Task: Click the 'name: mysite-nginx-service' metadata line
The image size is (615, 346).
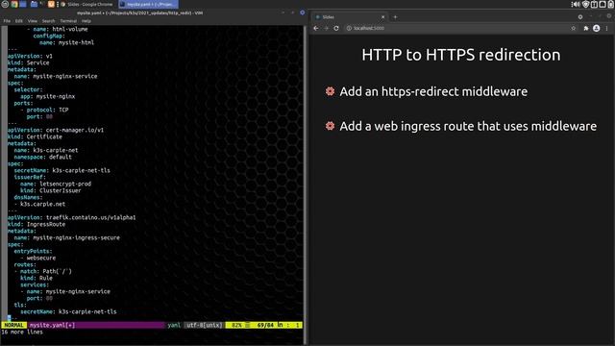Action: point(56,76)
